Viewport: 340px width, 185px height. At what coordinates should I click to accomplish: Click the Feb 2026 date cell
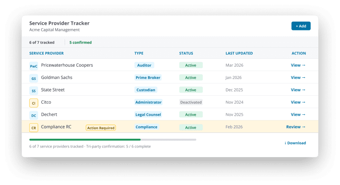(x=234, y=127)
